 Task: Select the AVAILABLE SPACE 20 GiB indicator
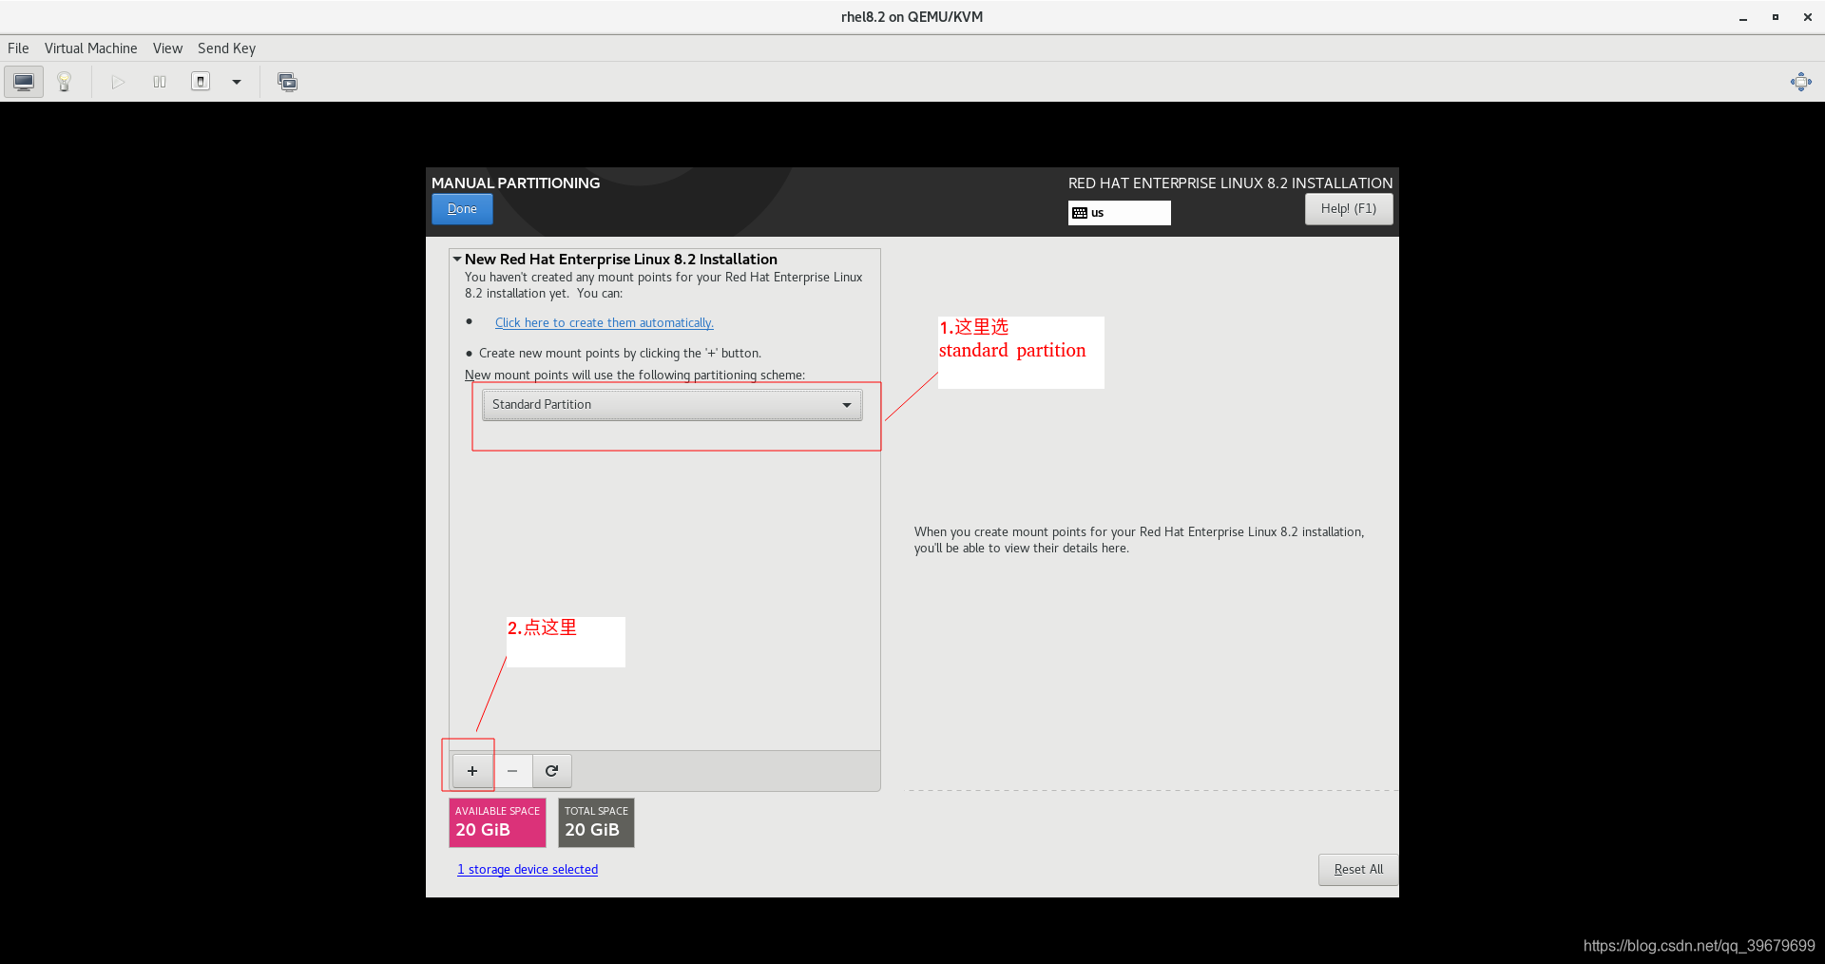coord(497,822)
